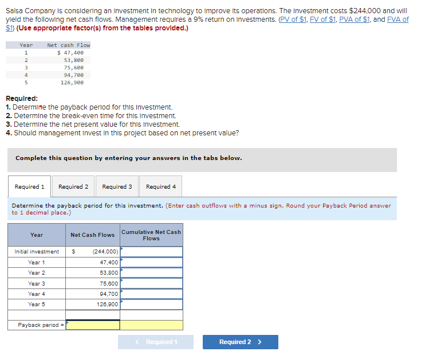Image resolution: width=441 pixels, height=359 pixels.
Task: Click the Initial investment row label
Action: (x=37, y=252)
